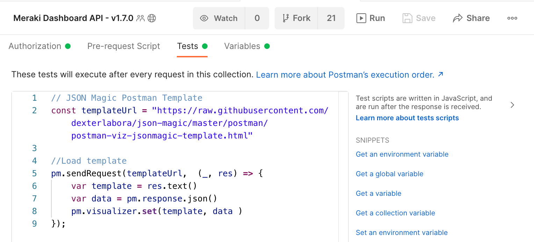Collapse the snippets panel with chevron
This screenshot has width=534, height=242.
click(512, 105)
